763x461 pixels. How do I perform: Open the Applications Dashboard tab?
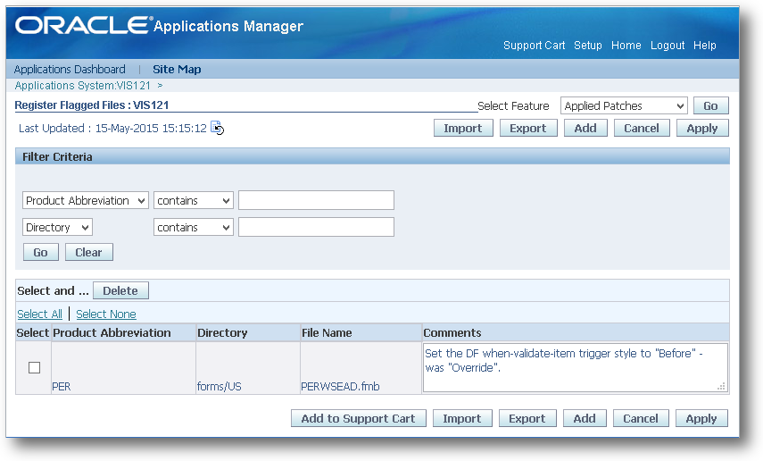(70, 69)
